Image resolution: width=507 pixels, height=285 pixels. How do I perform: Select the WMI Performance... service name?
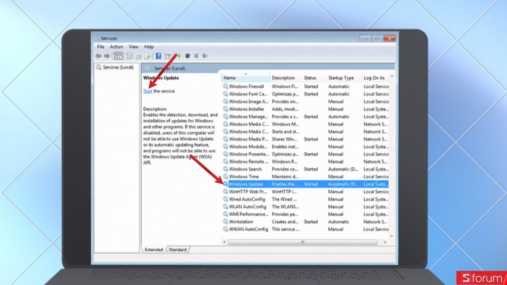click(248, 214)
